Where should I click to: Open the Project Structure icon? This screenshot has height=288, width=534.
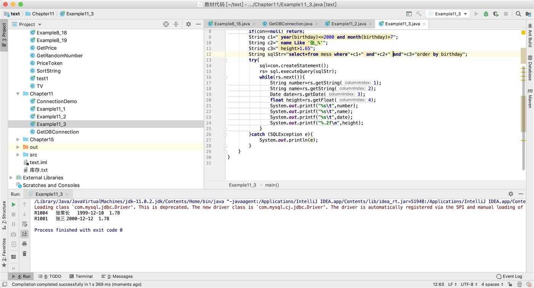pos(528,14)
